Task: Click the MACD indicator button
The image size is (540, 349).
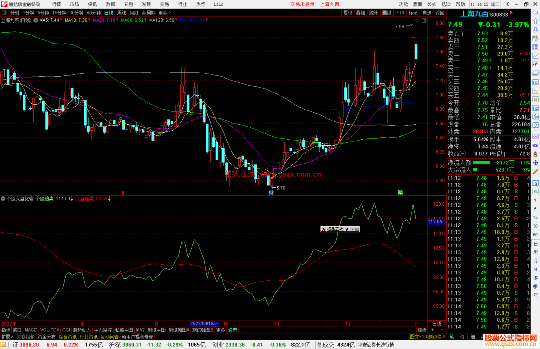Action: 31,330
